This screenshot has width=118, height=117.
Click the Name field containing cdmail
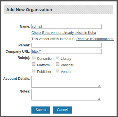[x=67, y=26]
